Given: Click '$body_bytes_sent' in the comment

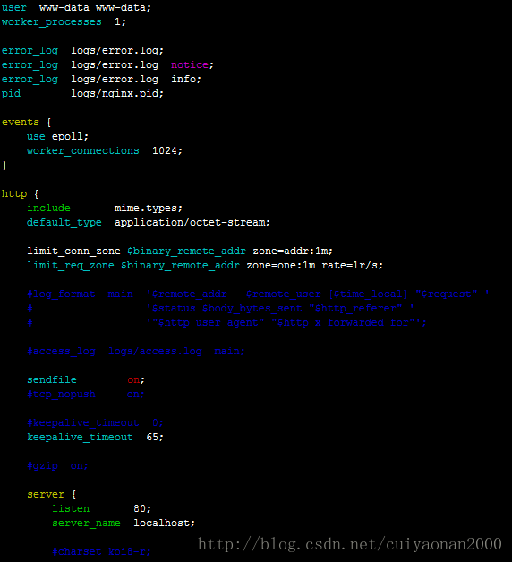Looking at the screenshot, I should point(252,309).
